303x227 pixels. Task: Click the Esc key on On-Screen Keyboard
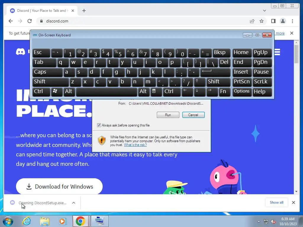tap(41, 53)
